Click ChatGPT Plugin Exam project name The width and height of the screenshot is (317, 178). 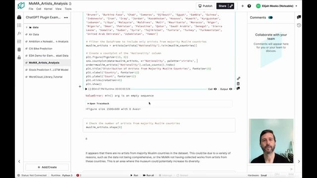tap(43, 17)
